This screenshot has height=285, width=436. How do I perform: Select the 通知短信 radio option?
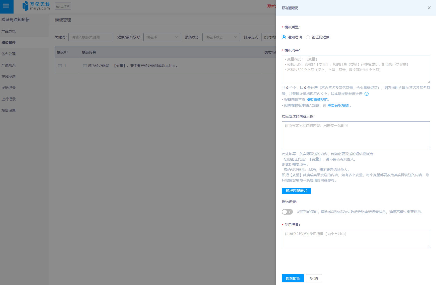(284, 37)
